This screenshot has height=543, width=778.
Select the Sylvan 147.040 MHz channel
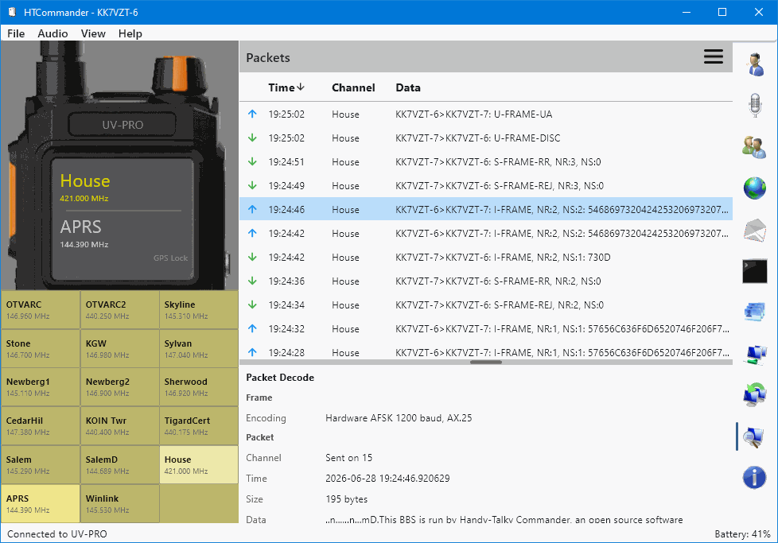pos(199,348)
